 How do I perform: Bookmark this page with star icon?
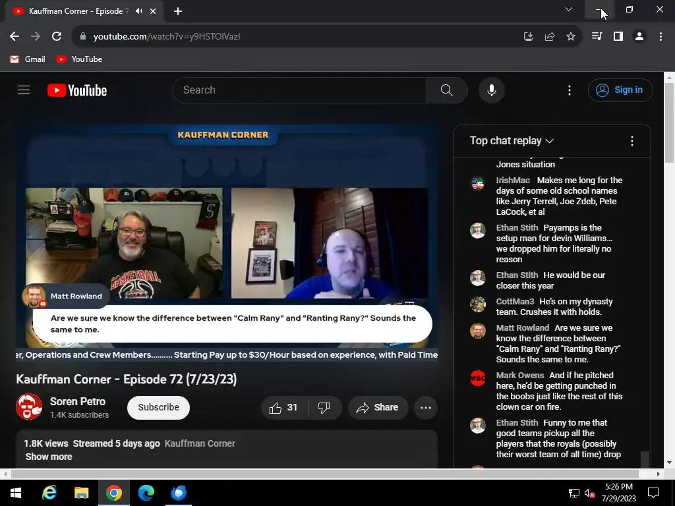click(x=570, y=37)
